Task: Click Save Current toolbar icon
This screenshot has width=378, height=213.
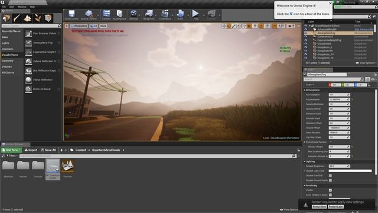Action: point(71,15)
